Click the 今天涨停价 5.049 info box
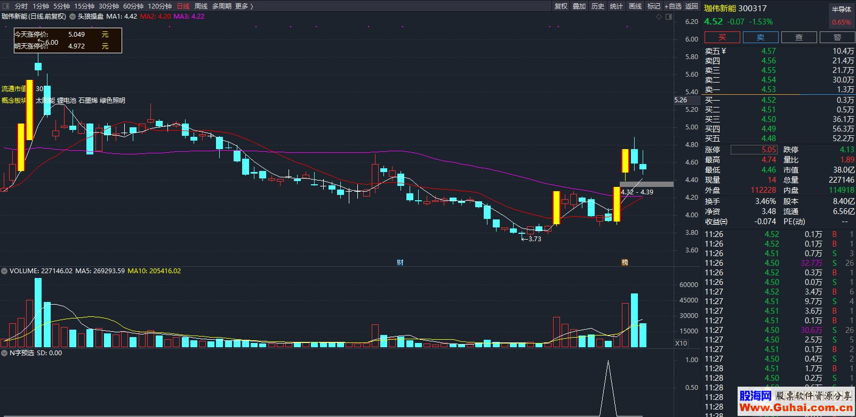Screen dimensions: 856x417 tap(68, 40)
